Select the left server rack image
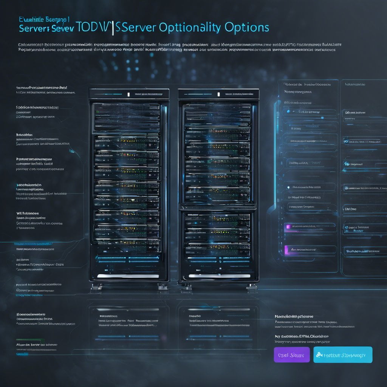The width and height of the screenshot is (387, 387). [x=128, y=185]
